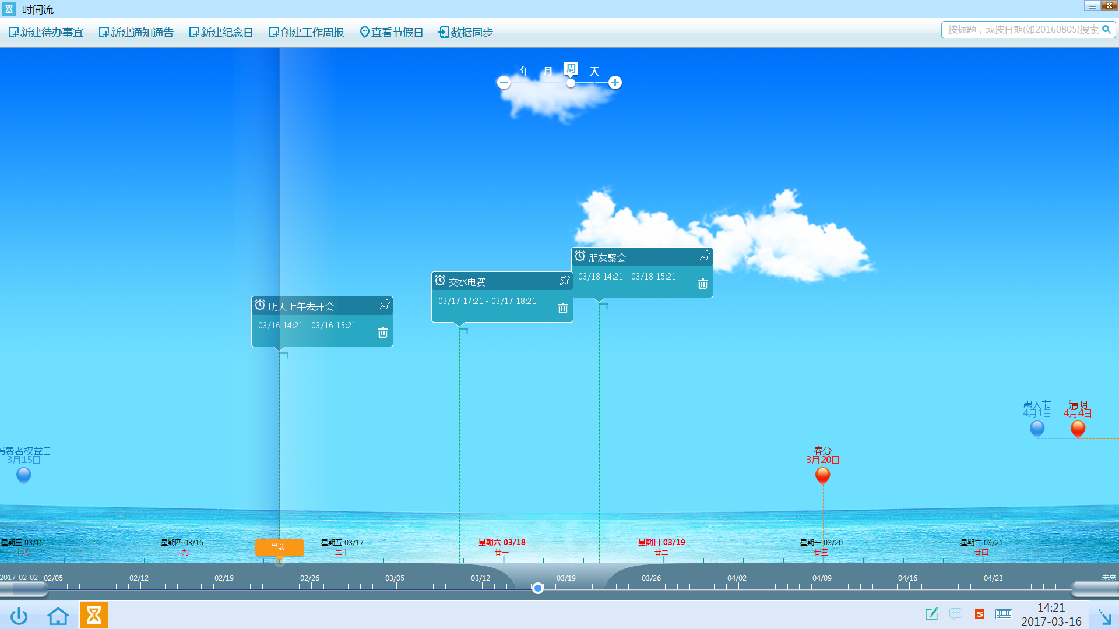
Task: Select the hourglass timeline icon
Action: pyautogui.click(x=94, y=615)
